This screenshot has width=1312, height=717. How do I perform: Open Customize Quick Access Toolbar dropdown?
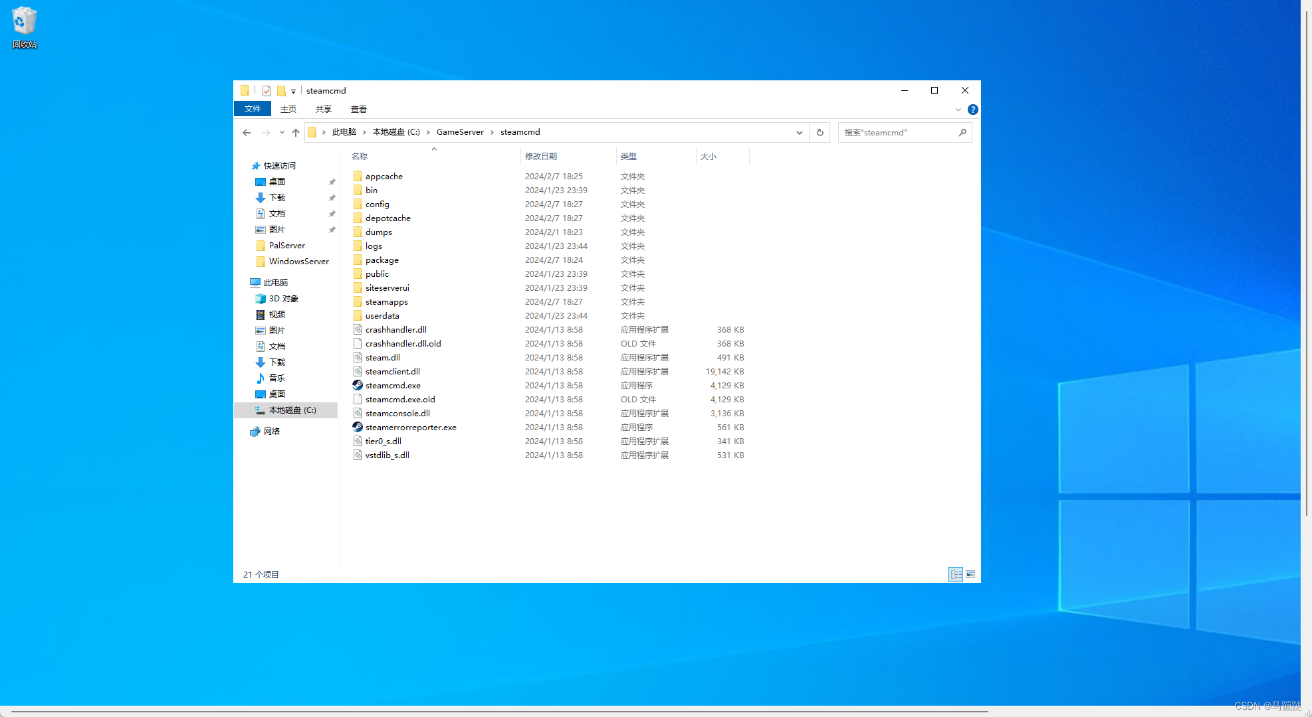(x=293, y=92)
